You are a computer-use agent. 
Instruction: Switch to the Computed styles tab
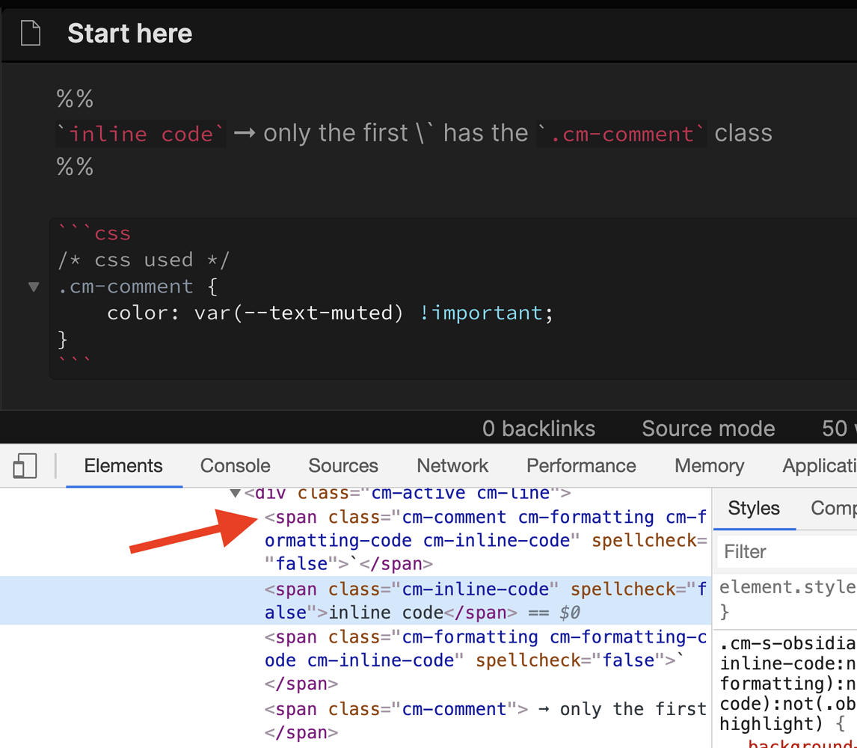[836, 509]
